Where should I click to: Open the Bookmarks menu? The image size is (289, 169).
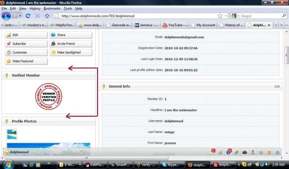tap(52, 8)
